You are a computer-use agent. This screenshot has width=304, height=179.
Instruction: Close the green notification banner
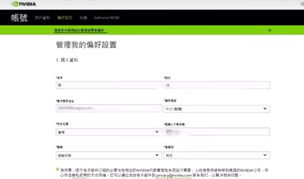[x=269, y=30]
